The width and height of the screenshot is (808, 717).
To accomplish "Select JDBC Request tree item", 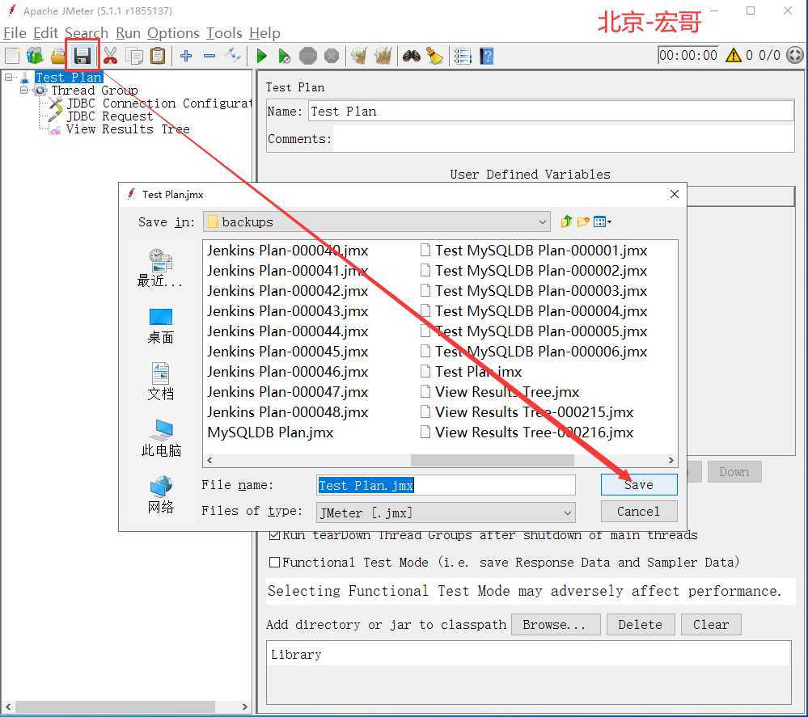I will [110, 116].
